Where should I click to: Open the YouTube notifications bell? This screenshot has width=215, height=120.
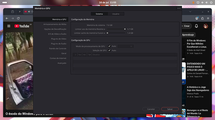pyautogui.click(x=196, y=26)
